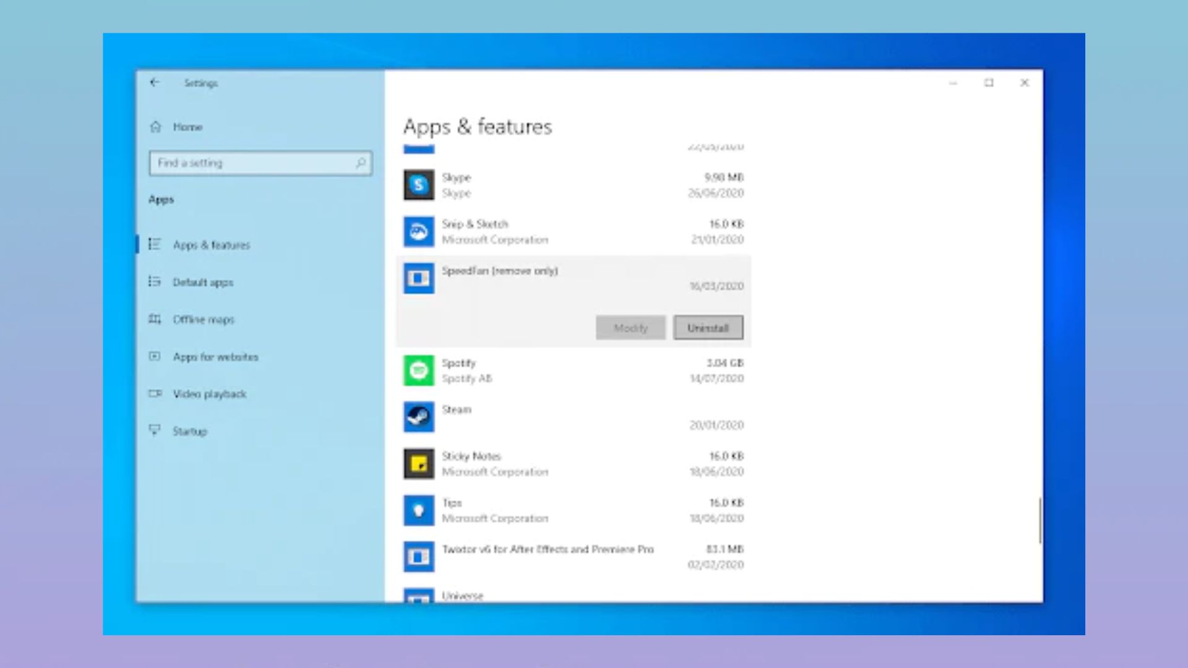The width and height of the screenshot is (1188, 668).
Task: Click Snip & Sketch date 21/01/2020
Action: point(717,239)
